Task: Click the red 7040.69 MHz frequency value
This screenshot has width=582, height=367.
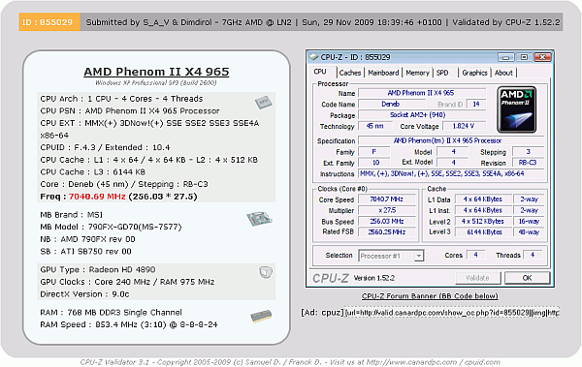Action: coord(97,197)
